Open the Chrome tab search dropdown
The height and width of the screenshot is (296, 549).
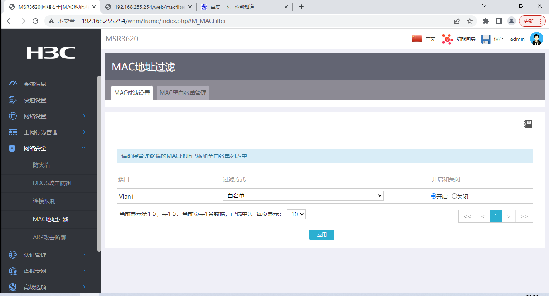(x=484, y=6)
